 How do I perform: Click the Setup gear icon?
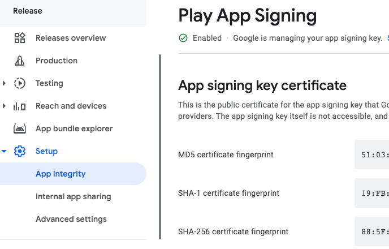click(x=20, y=151)
